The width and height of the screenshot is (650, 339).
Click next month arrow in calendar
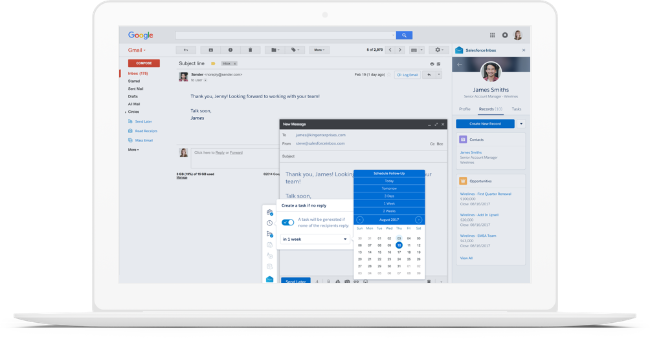coord(419,220)
